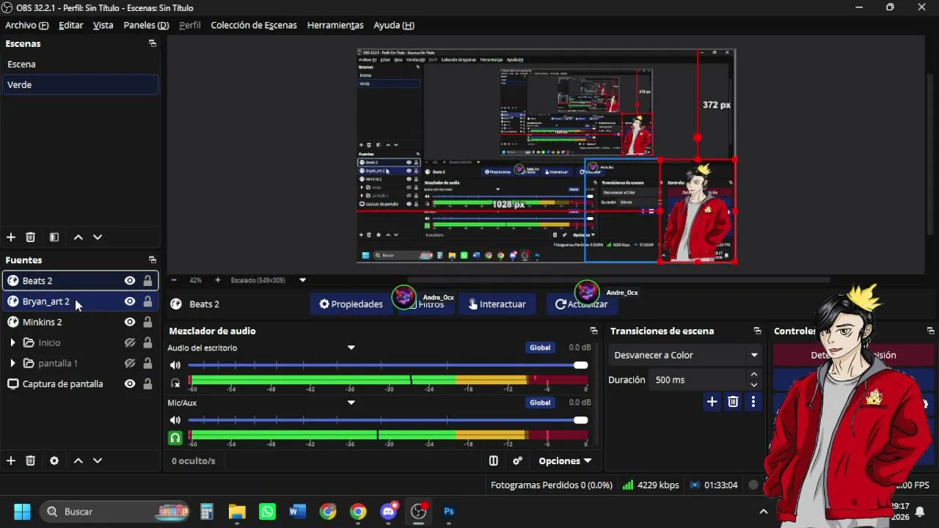
Task: Move selected scene up in Escenas list
Action: 78,237
